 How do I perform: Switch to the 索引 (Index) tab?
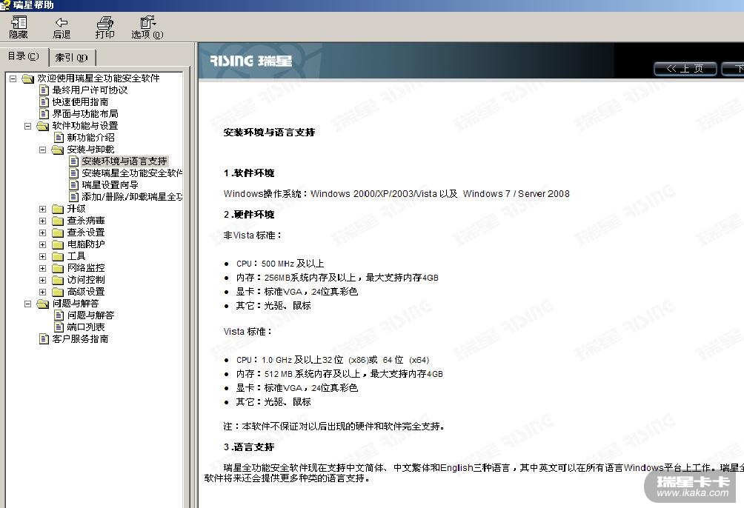pos(72,58)
